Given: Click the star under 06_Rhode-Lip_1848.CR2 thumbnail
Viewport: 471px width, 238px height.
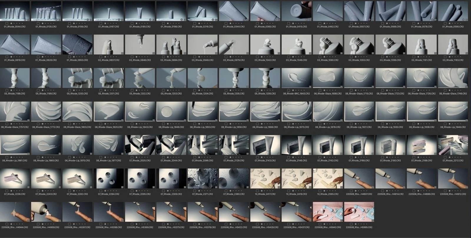Looking at the screenshot, I should point(168,124).
